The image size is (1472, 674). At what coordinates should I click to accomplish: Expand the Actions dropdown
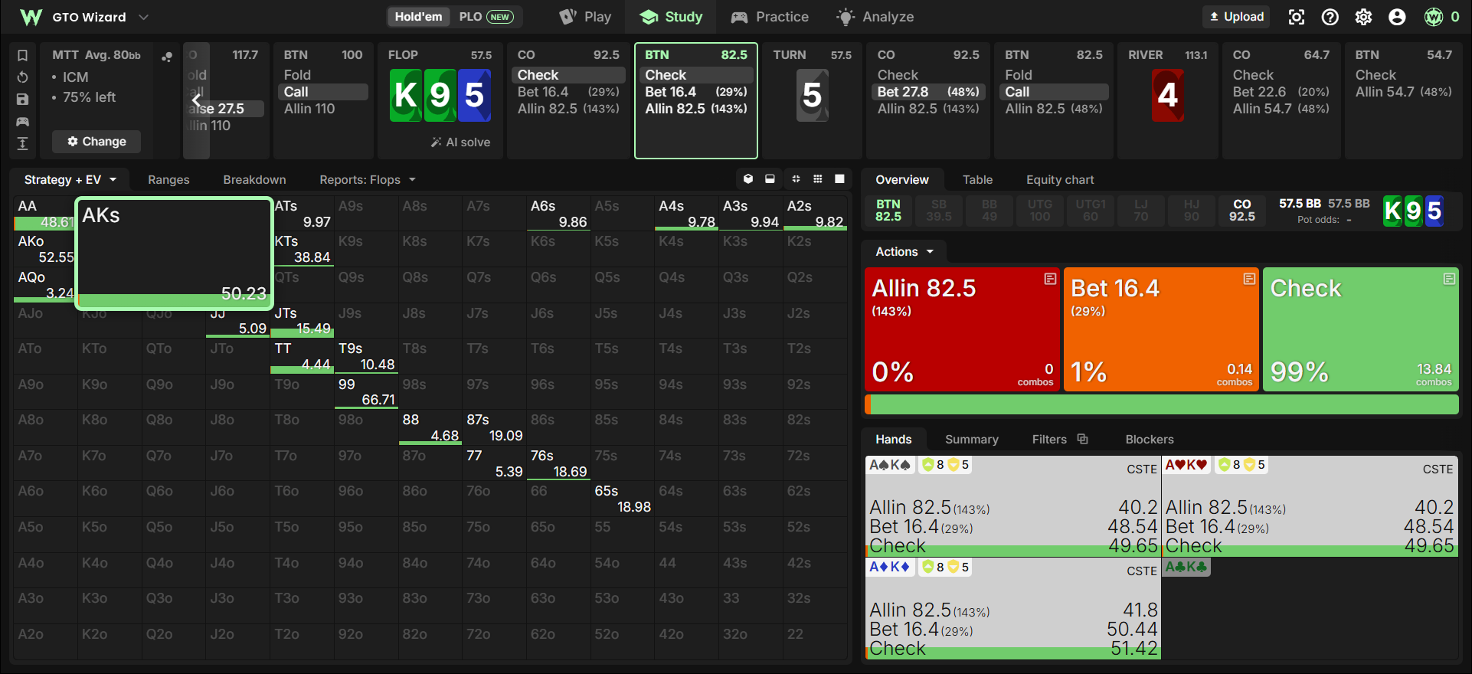(904, 251)
